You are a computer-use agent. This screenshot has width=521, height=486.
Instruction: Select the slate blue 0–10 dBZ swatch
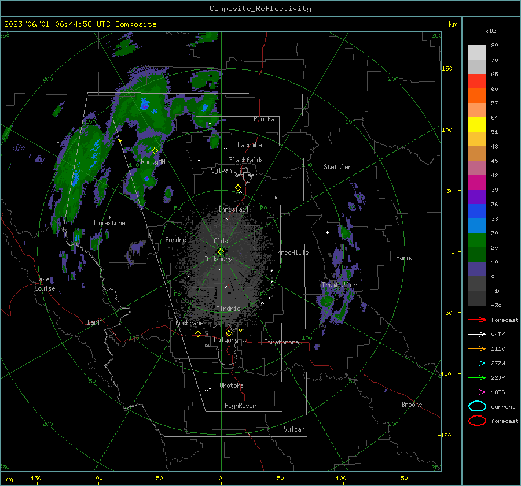tap(477, 269)
